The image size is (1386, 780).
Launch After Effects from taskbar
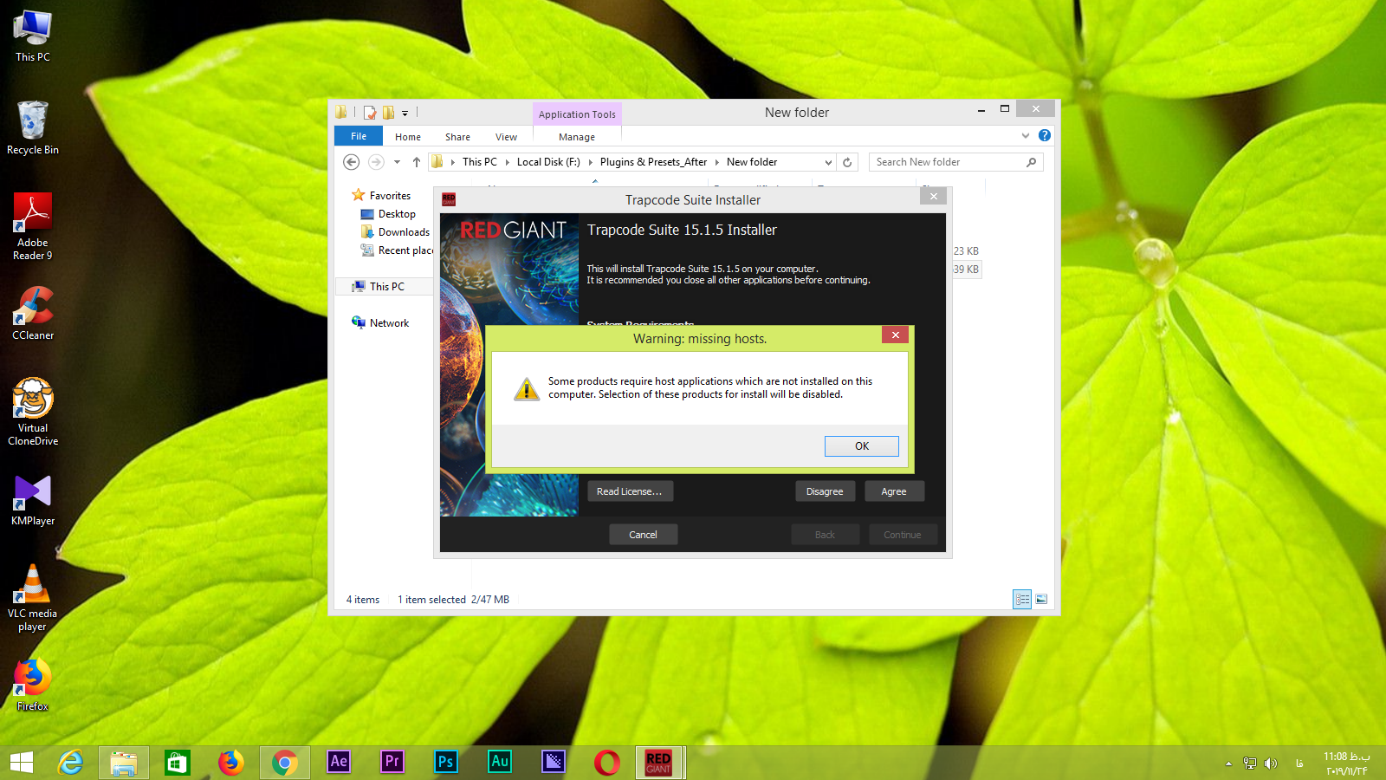pyautogui.click(x=339, y=762)
